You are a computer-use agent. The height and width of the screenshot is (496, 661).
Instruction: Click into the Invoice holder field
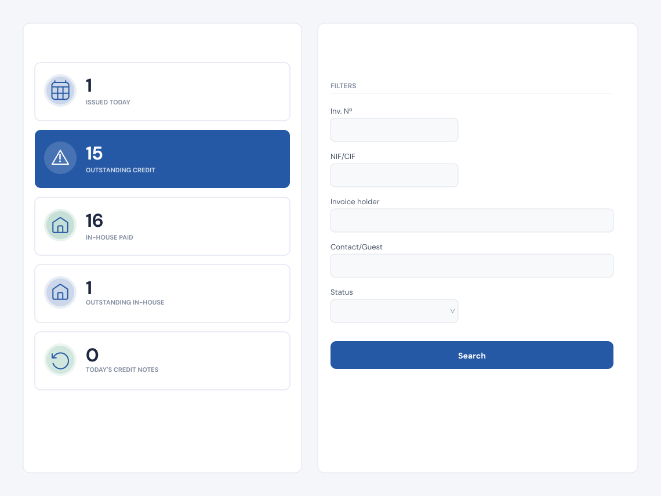(472, 220)
